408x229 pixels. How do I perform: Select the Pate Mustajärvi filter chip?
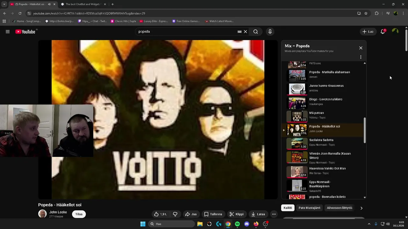(309, 208)
